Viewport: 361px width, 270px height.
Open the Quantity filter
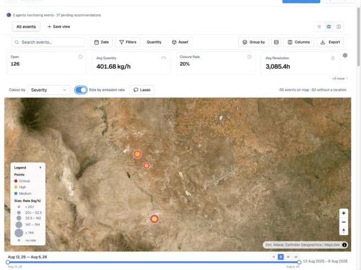tap(154, 42)
